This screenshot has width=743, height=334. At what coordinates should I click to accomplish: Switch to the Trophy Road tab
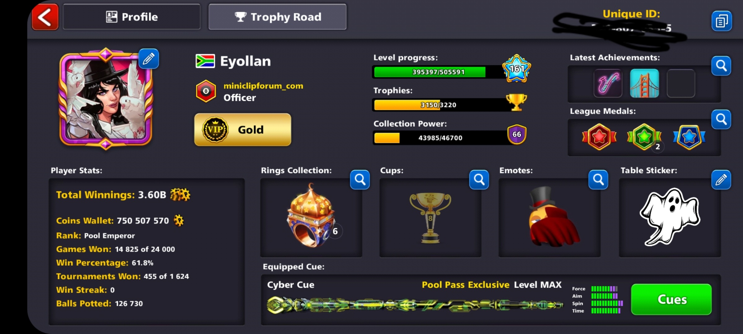pyautogui.click(x=278, y=17)
